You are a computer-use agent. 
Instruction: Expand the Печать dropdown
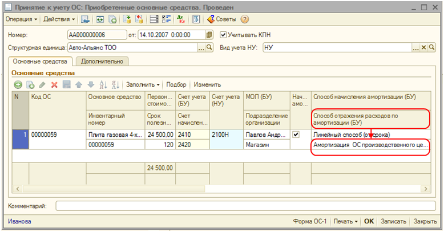(x=346, y=221)
